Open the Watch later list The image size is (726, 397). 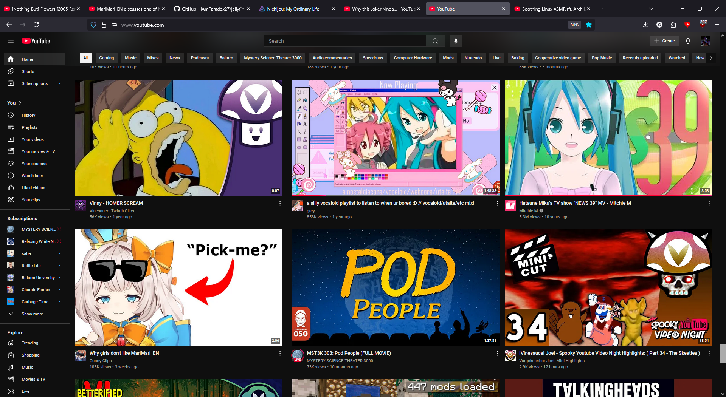click(x=34, y=176)
